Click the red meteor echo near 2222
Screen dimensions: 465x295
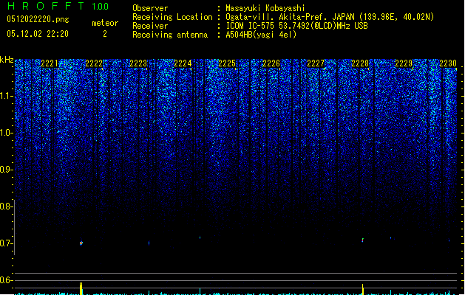coord(81,243)
